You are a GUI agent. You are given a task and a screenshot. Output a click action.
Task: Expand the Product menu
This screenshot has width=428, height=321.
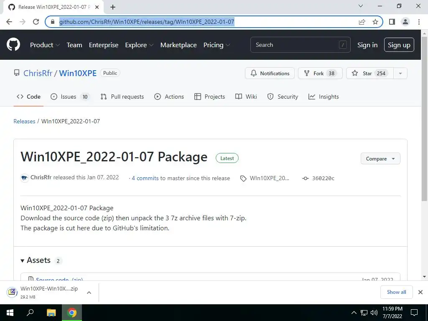45,45
